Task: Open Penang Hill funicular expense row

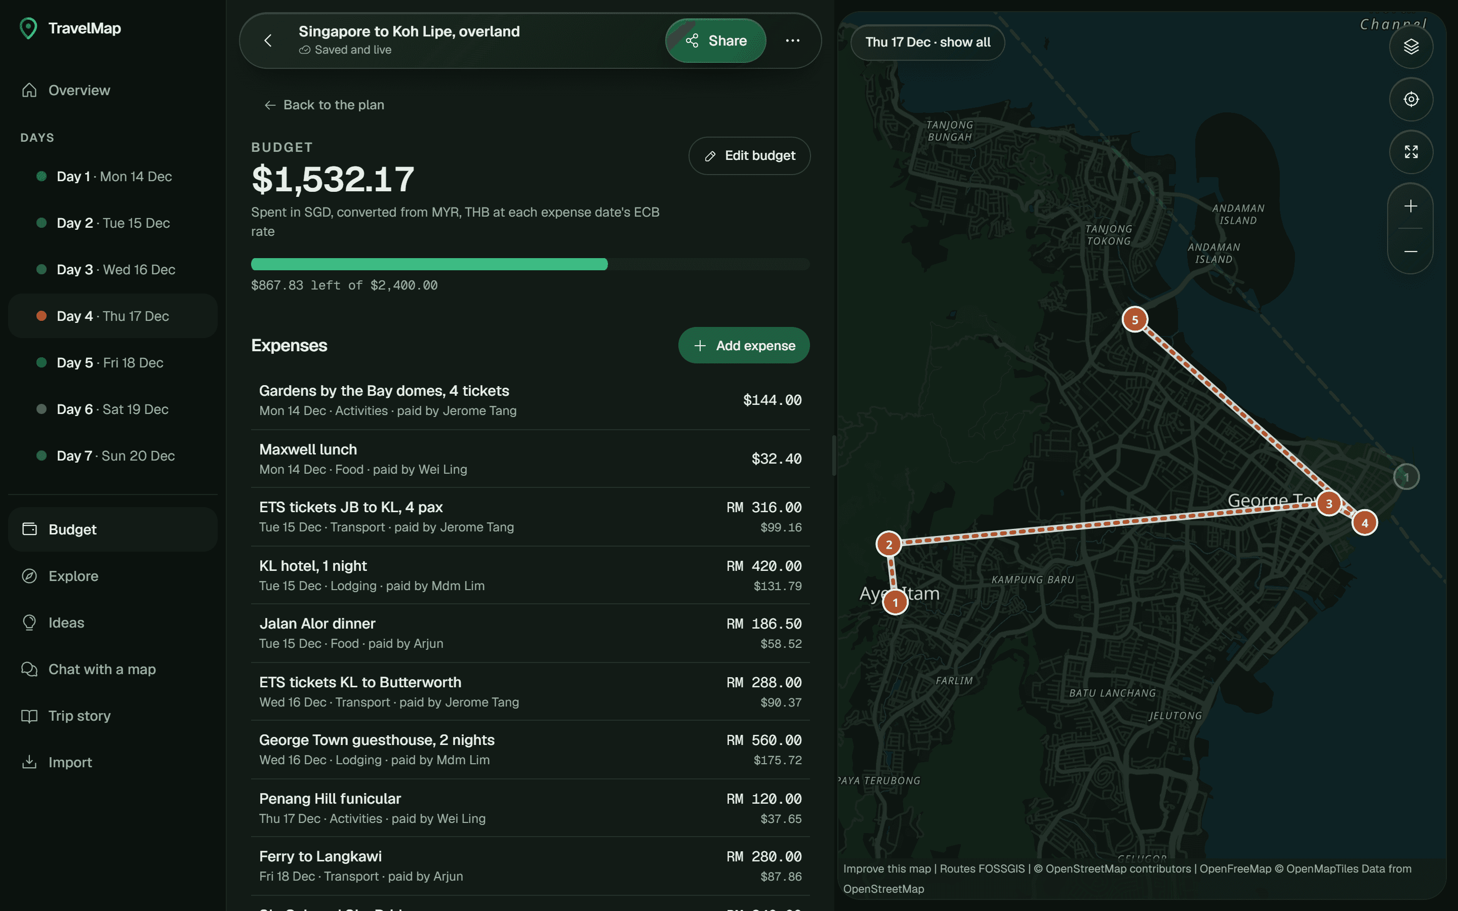Action: point(530,808)
